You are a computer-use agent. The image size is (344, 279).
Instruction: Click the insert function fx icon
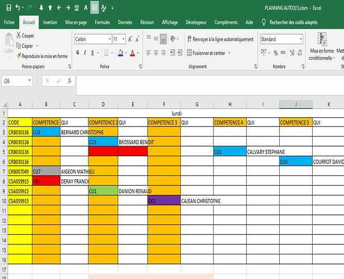69,80
